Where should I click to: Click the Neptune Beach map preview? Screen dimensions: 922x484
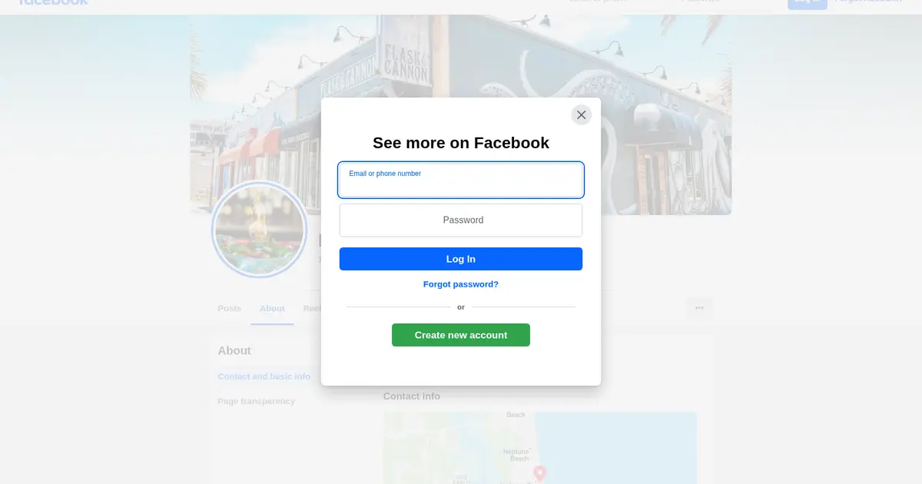click(x=539, y=448)
